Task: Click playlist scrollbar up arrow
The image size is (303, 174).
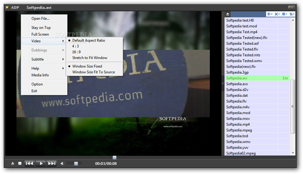Action: pos(293,20)
